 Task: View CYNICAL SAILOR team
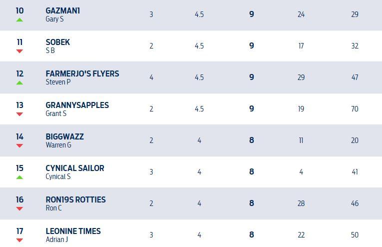(x=74, y=168)
